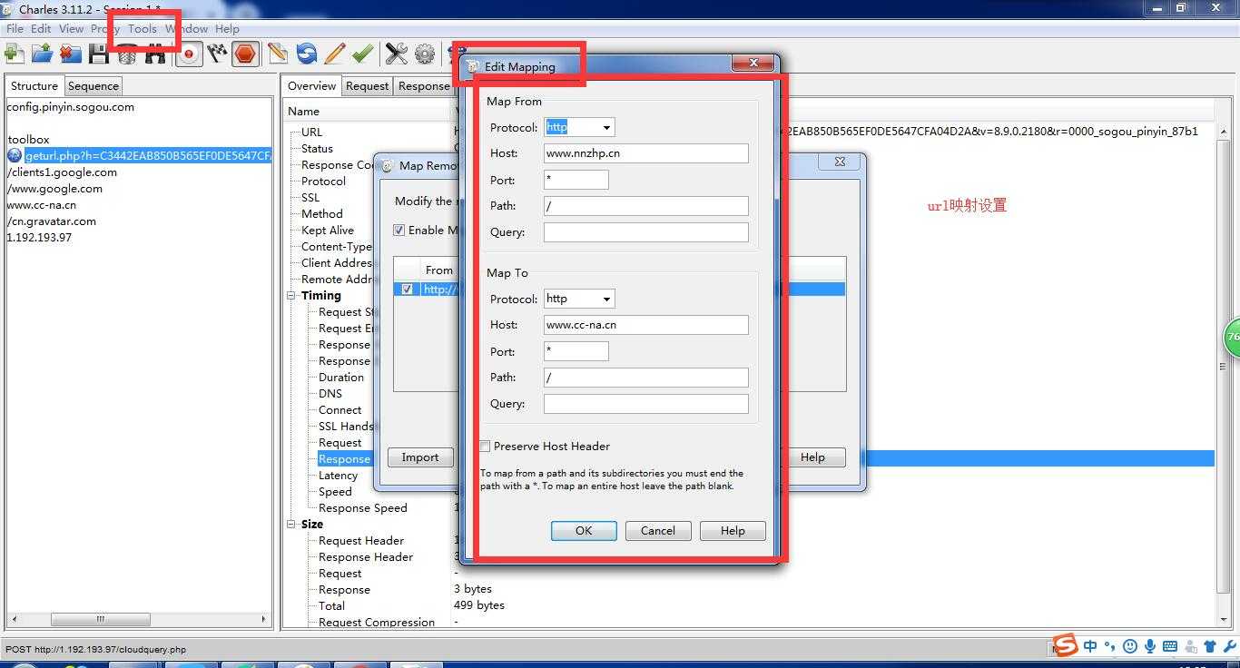
Task: Click the Response Speed row in Overview
Action: click(363, 508)
